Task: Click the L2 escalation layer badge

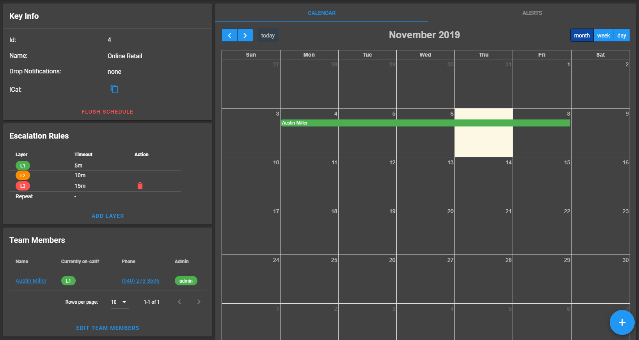Action: point(23,175)
